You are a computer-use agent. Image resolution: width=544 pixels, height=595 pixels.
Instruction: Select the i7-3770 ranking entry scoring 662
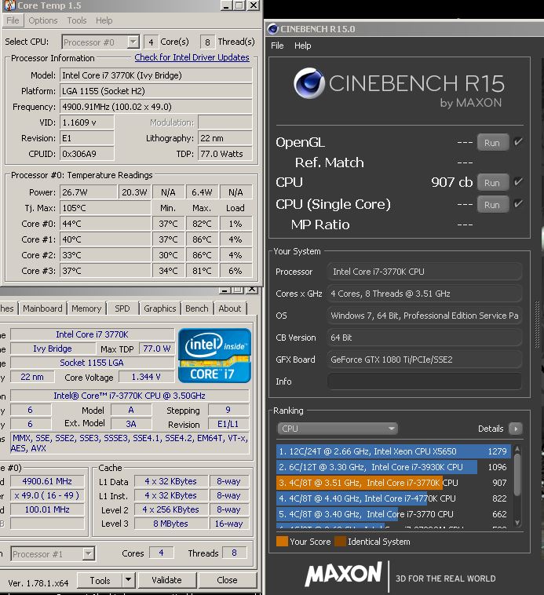point(393,514)
